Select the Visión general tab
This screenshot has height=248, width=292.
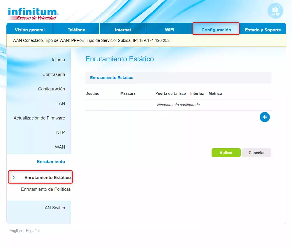(x=29, y=29)
